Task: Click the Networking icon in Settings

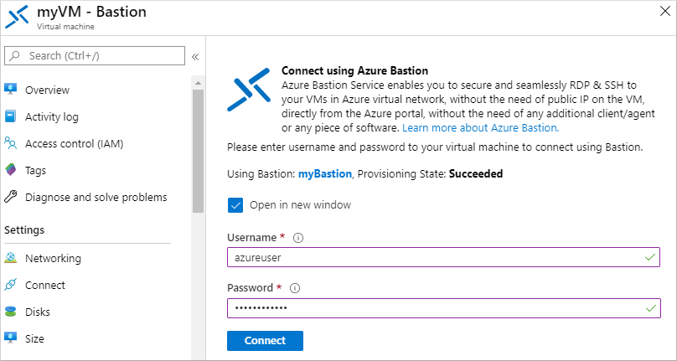Action: [10, 258]
